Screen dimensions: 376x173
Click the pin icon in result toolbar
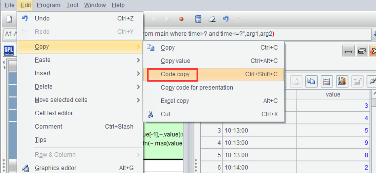pos(372,81)
